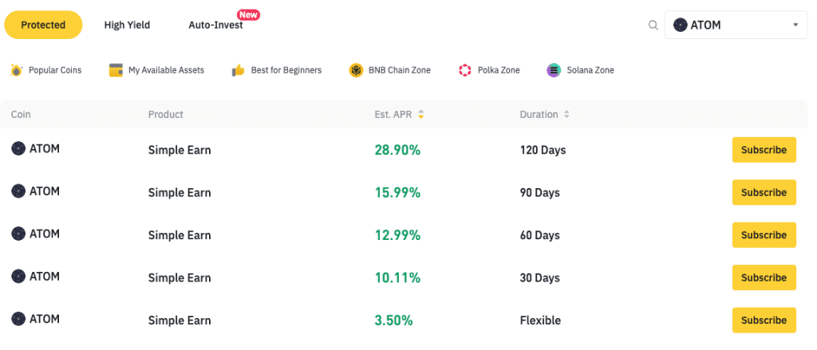Open the Auto-Invest tab

point(215,25)
